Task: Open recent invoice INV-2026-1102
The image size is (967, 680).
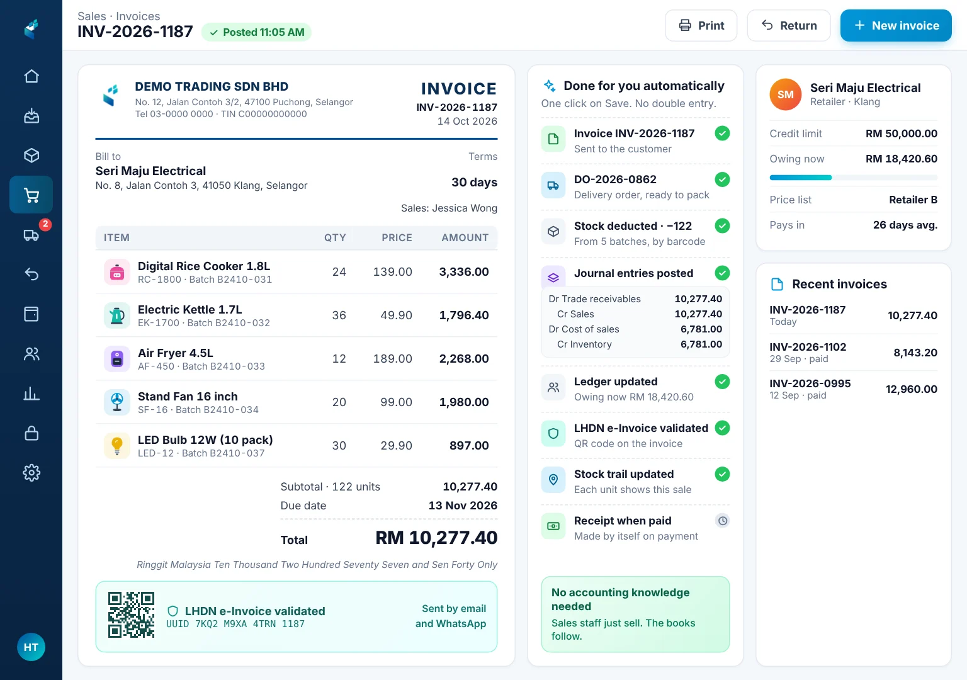Action: (x=854, y=353)
